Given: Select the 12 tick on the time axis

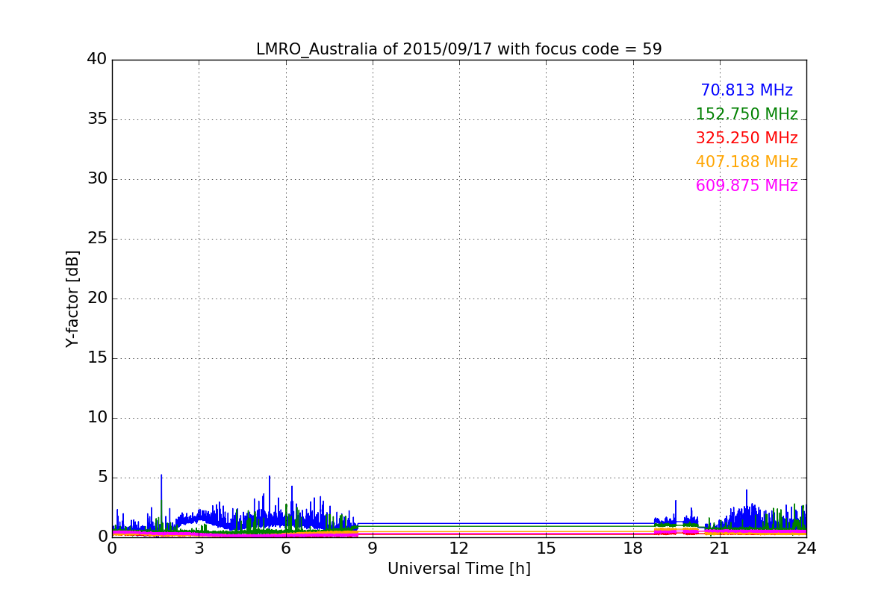Looking at the screenshot, I should [458, 548].
